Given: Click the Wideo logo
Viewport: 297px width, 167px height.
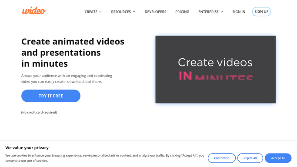Looking at the screenshot, I should tap(34, 11).
